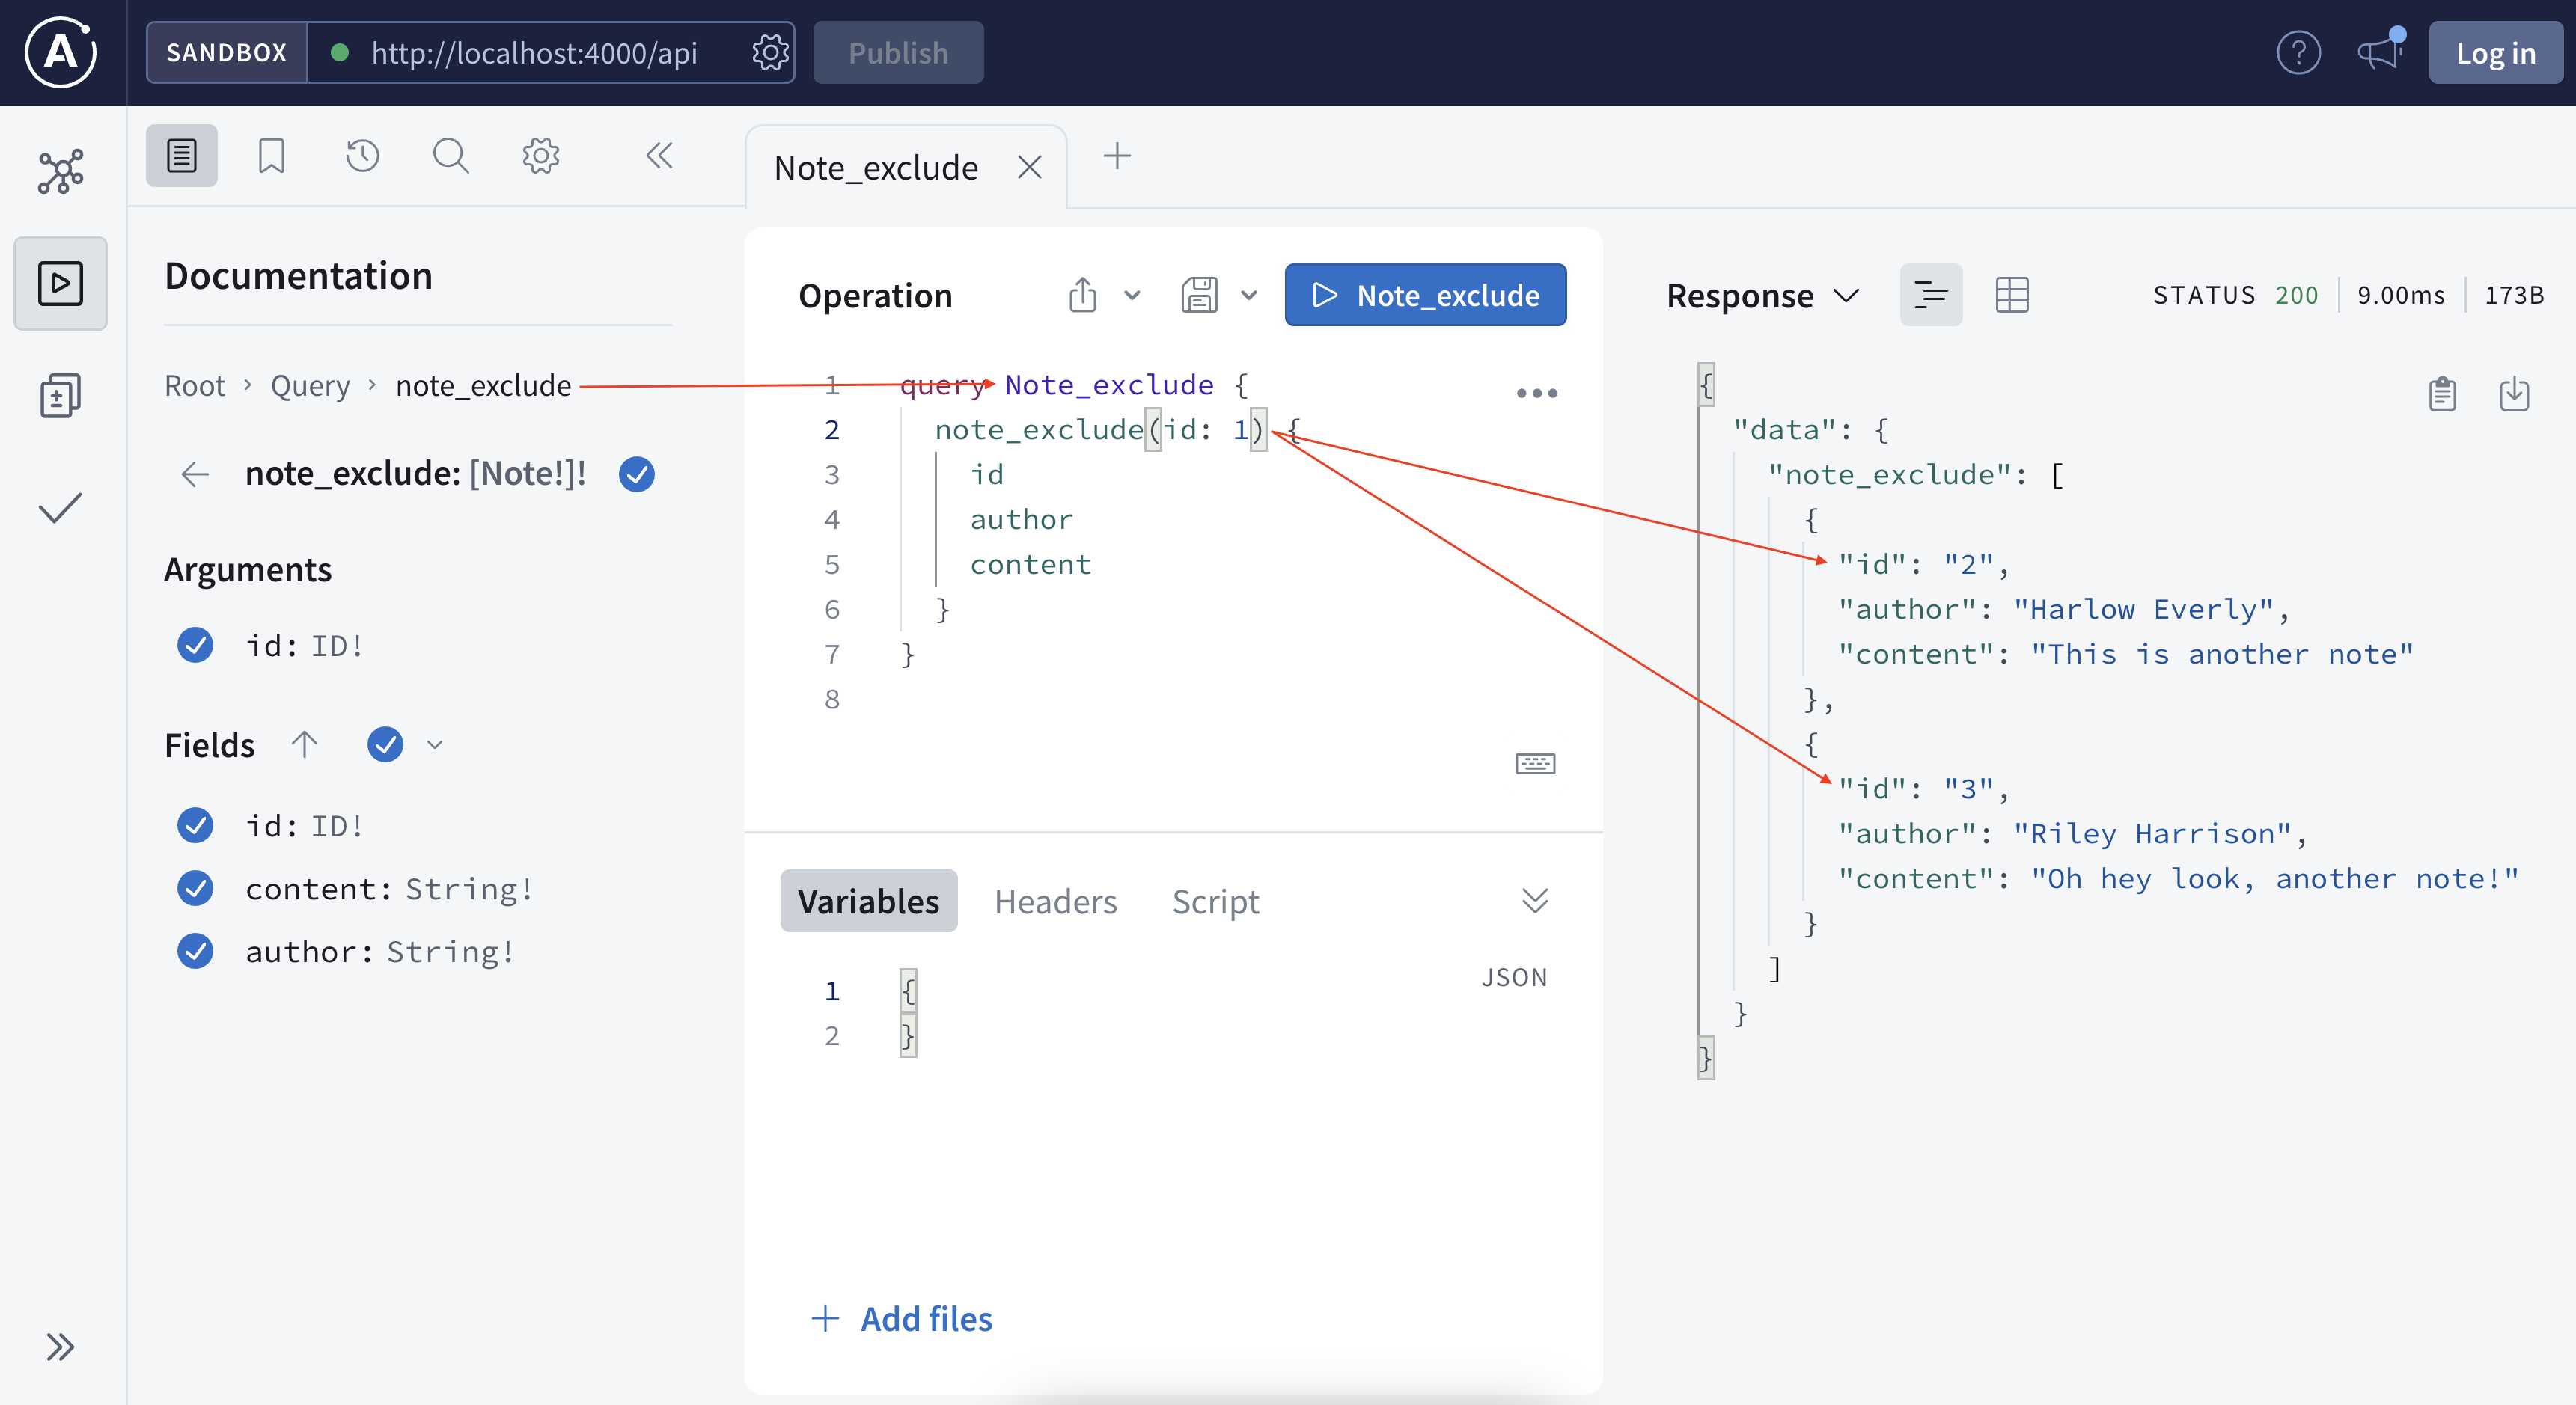Toggle the id: ID! argument checkbox

click(x=195, y=645)
